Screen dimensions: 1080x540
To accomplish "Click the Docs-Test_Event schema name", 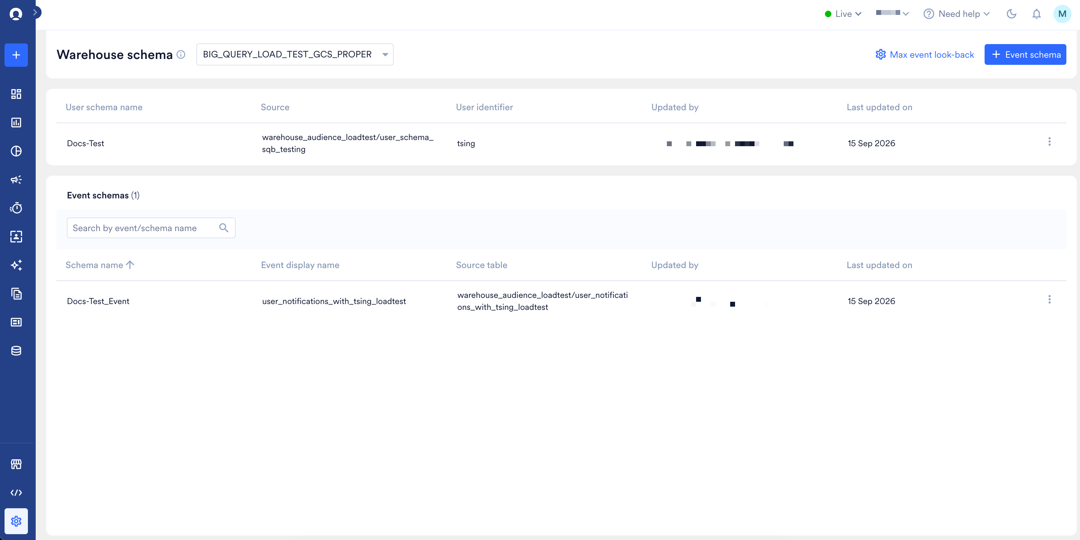I will [98, 301].
